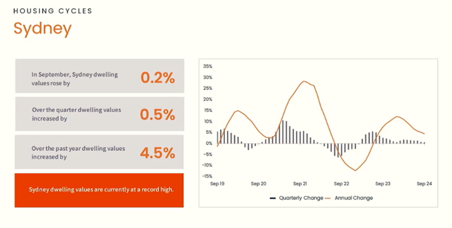Click the HOUSING CYCLES header text

[53, 11]
